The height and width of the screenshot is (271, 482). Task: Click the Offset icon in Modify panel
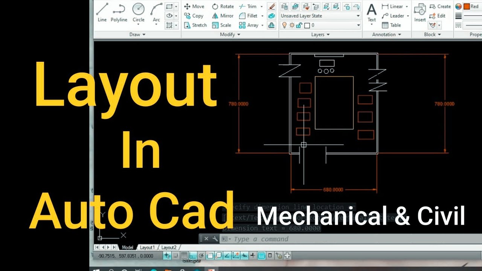pos(272,25)
